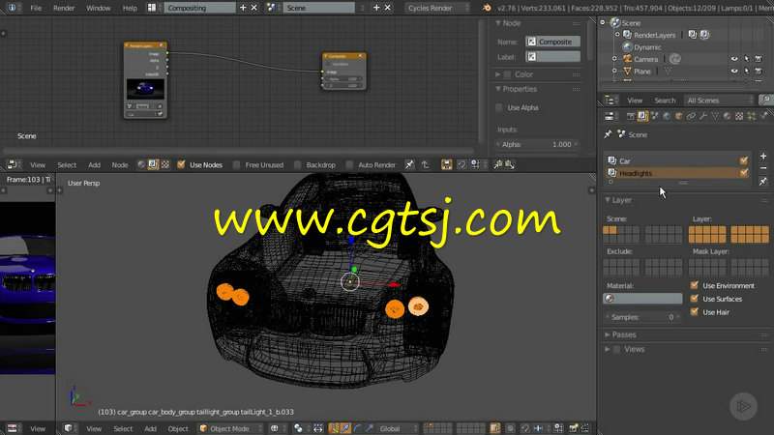The height and width of the screenshot is (435, 774).
Task: Toggle the Auto Render checkbox
Action: (x=349, y=164)
